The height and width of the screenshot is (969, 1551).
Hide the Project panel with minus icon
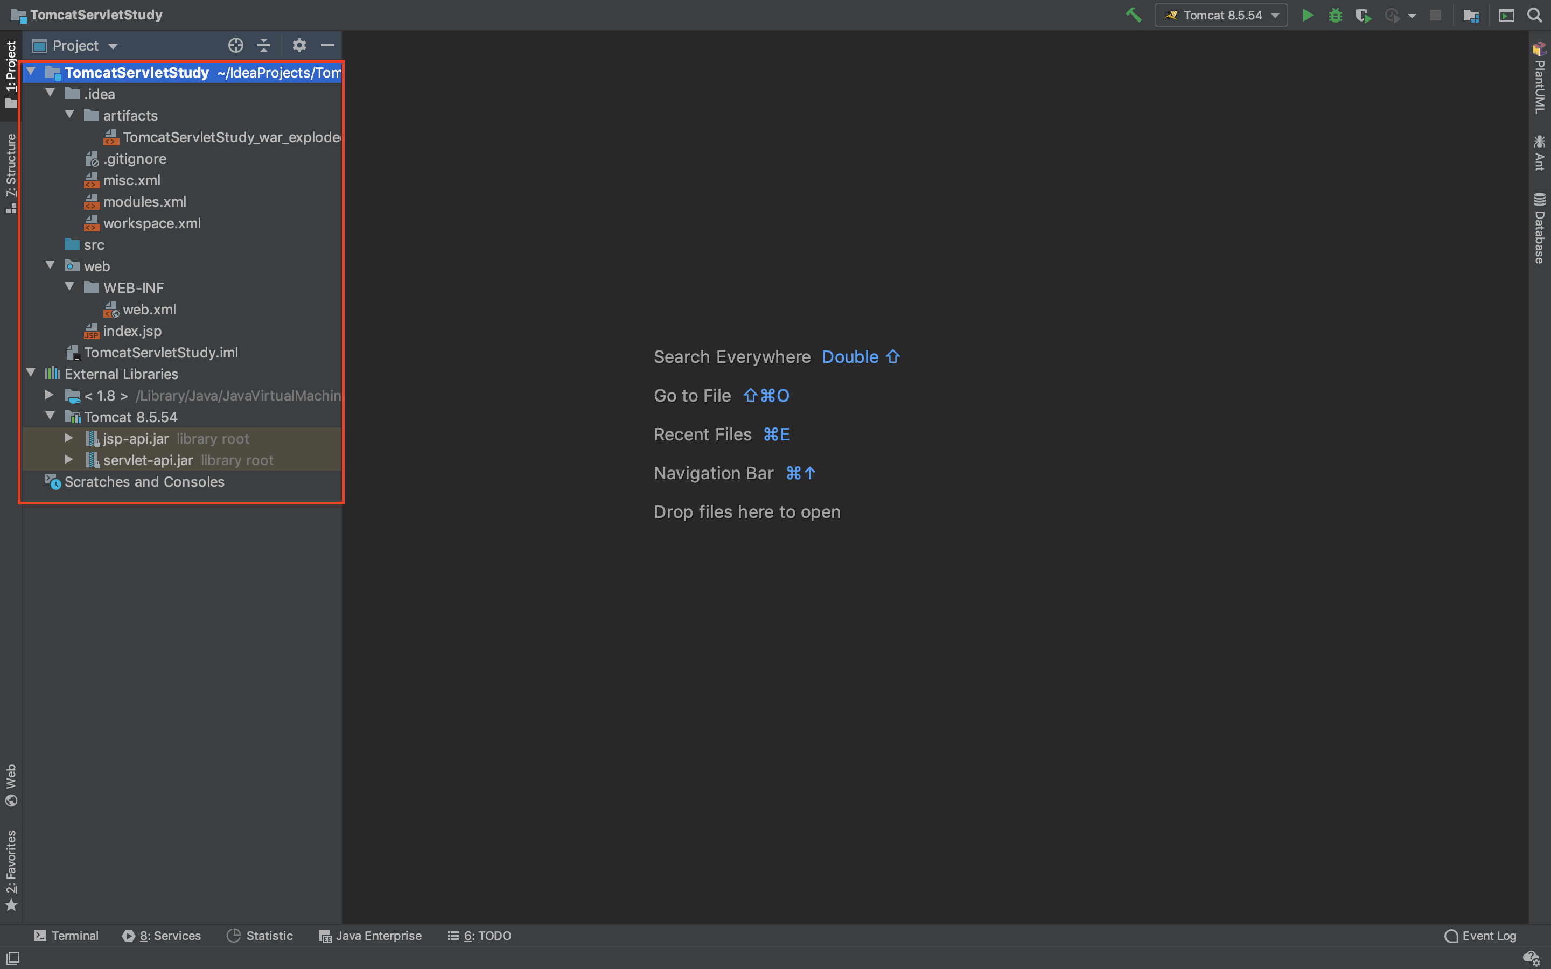pos(327,46)
